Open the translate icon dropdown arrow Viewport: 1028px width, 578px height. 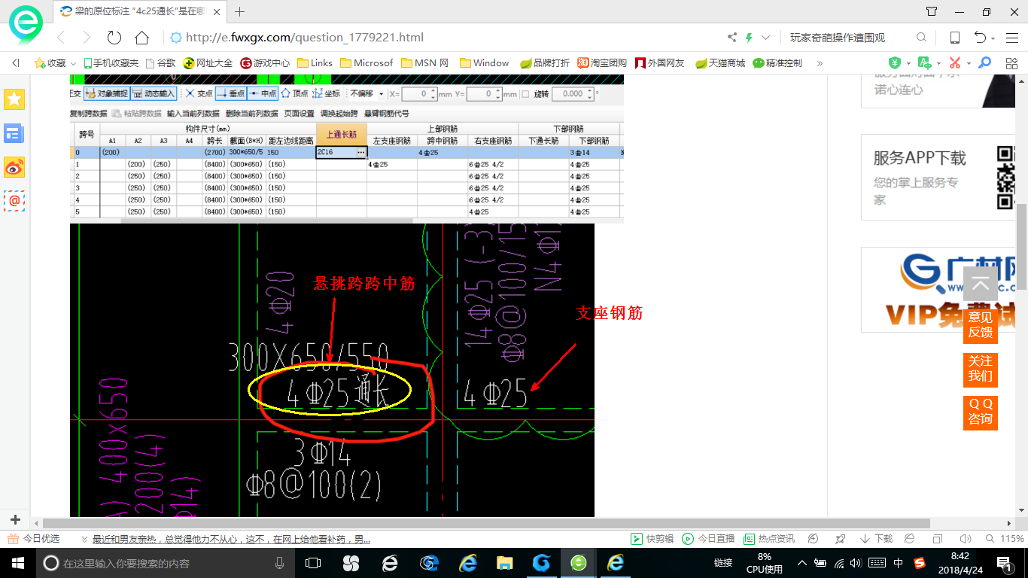click(938, 63)
